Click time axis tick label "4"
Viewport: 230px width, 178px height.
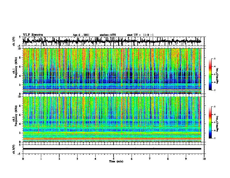click(95, 159)
